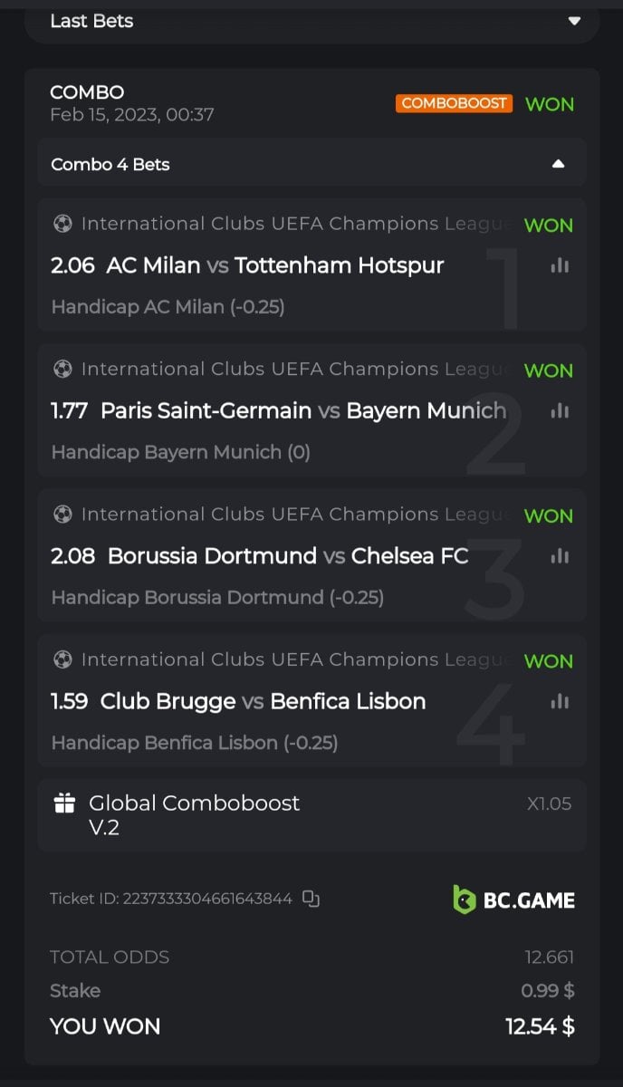This screenshot has width=623, height=1087.
Task: Click the COMBOBOOST badge
Action: tap(454, 103)
